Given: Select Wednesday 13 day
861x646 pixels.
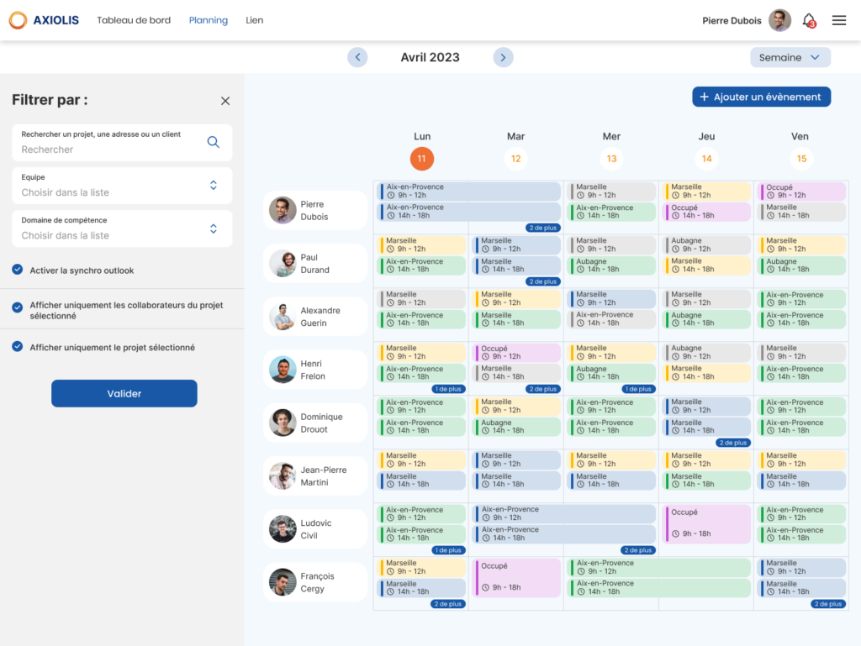Looking at the screenshot, I should [x=611, y=159].
